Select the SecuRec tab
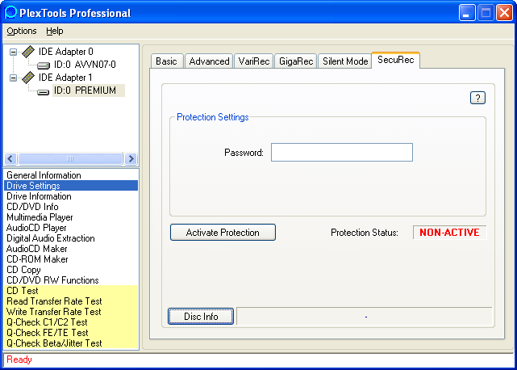517x370 pixels. tap(396, 60)
